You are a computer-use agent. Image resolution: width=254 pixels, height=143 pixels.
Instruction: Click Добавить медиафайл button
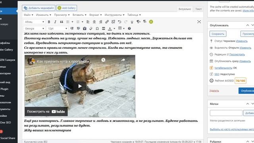[x=38, y=8]
